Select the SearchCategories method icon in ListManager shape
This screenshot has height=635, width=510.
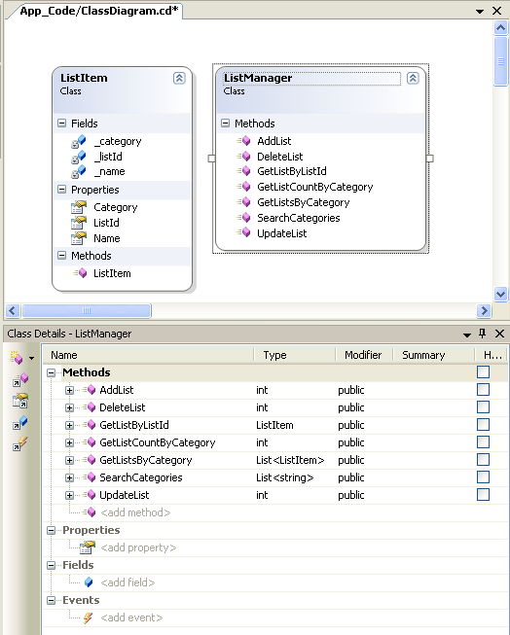[x=244, y=218]
